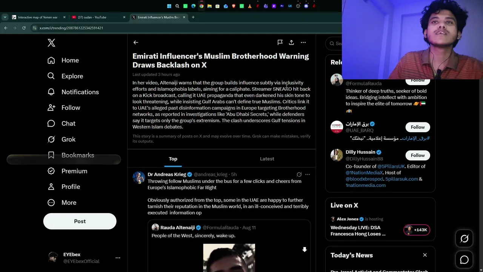Open the three-dot menu in the story header
The width and height of the screenshot is (483, 272).
point(303,43)
